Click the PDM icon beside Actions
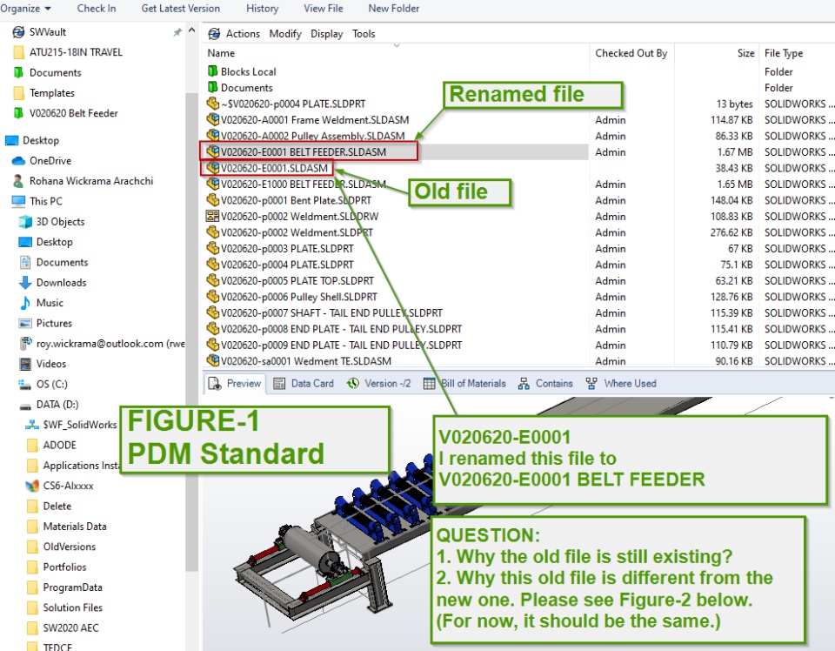Image resolution: width=835 pixels, height=651 pixels. click(x=214, y=34)
